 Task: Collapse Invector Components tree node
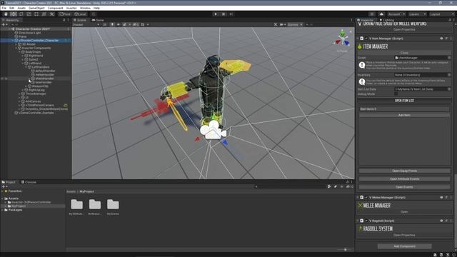pos(16,48)
